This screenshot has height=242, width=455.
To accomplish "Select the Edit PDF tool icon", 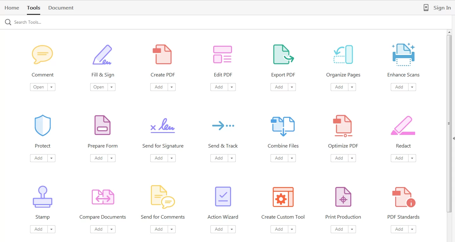I will [x=222, y=54].
